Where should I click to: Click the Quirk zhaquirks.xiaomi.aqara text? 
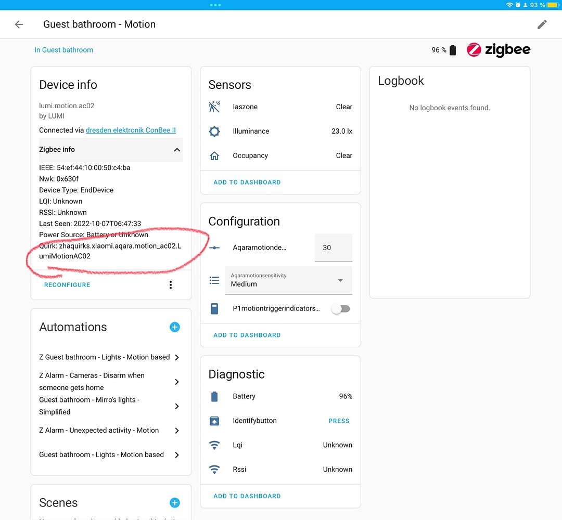pos(110,251)
